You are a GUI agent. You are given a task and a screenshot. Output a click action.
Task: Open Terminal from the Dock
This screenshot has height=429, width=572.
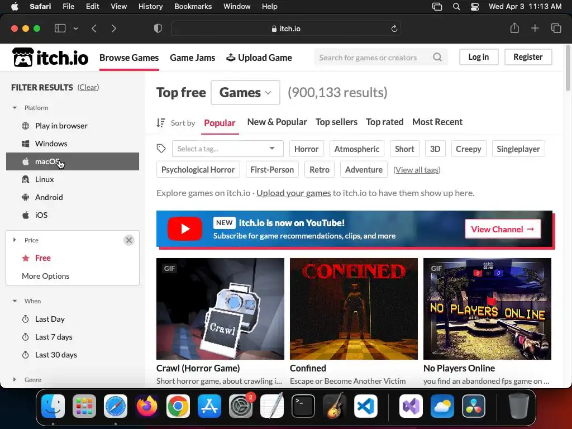coord(303,406)
